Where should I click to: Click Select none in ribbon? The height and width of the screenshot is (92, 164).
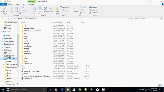pyautogui.click(x=94, y=10)
